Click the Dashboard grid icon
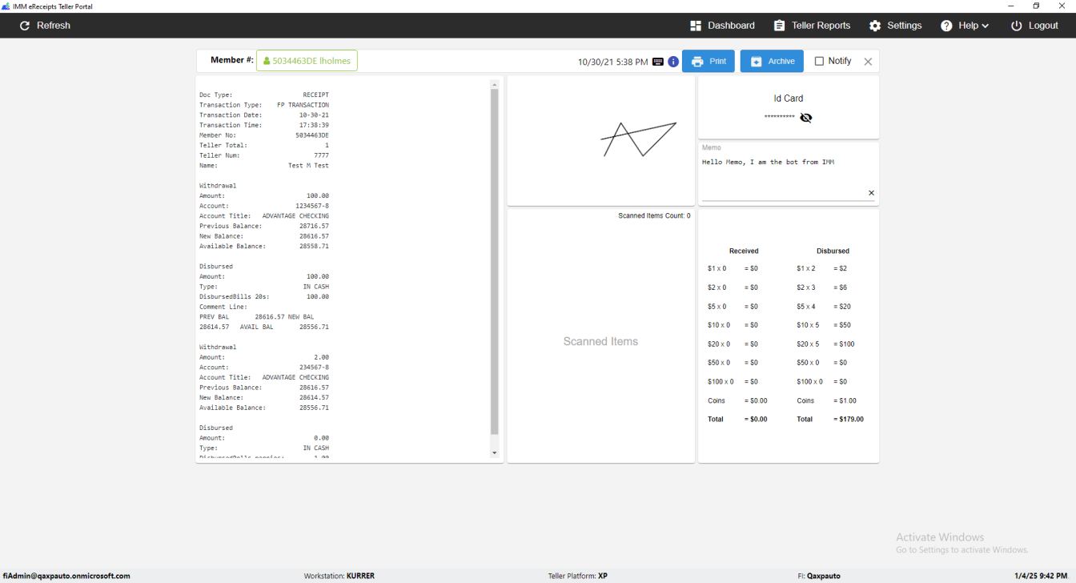Image resolution: width=1076 pixels, height=583 pixels. point(696,26)
